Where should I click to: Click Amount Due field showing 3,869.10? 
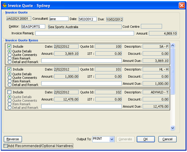coord(156,61)
